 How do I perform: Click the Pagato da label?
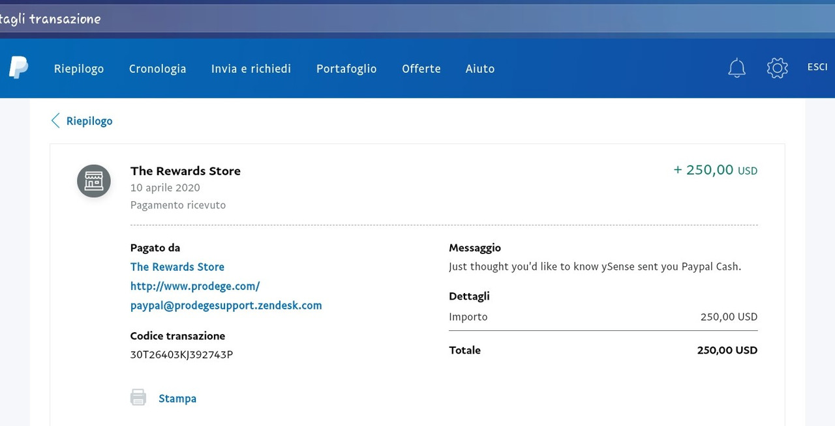[155, 248]
